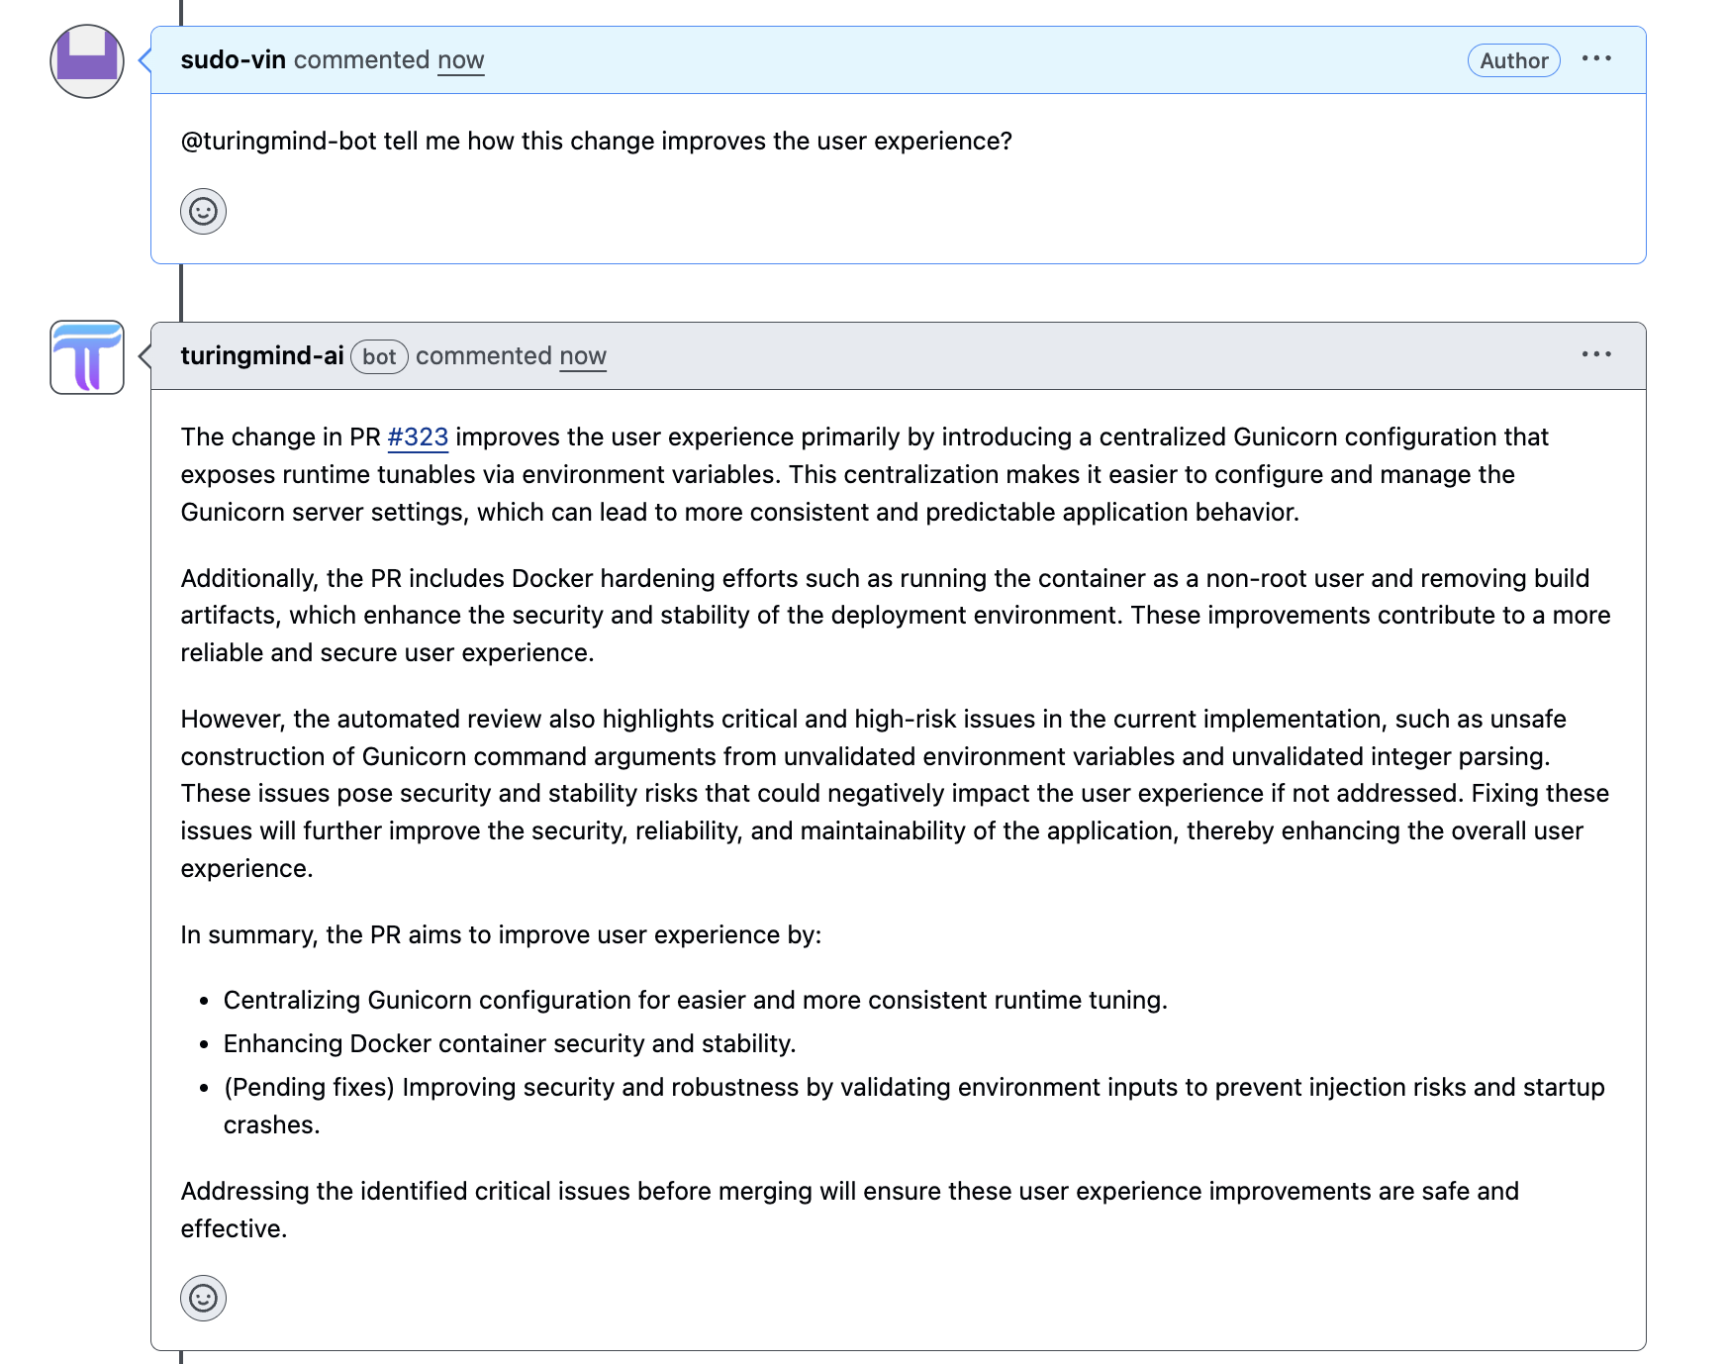Select the smiley face under the bot's summary reply
The height and width of the screenshot is (1364, 1726).
202,1299
